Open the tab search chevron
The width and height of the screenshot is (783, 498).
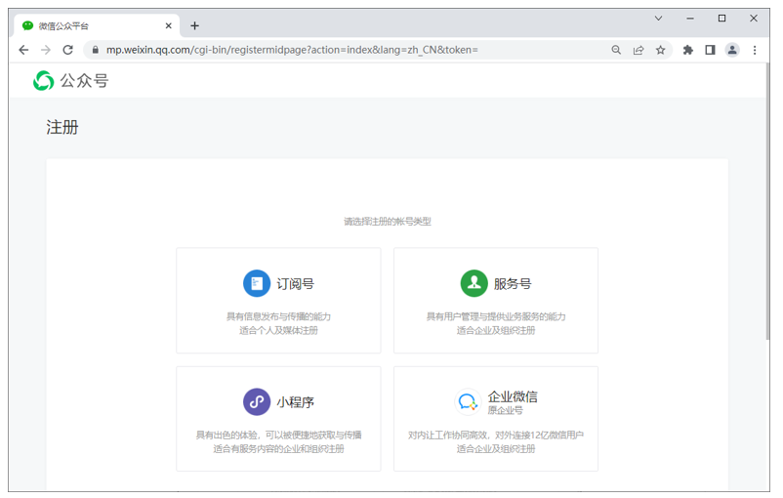click(658, 19)
